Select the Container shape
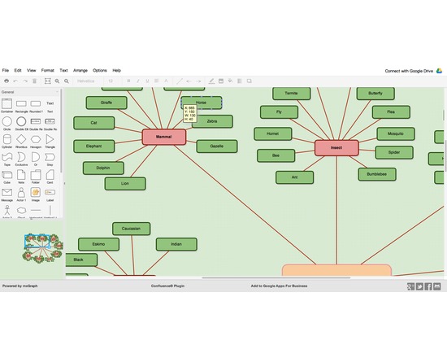This screenshot has height=358, width=447. coord(7,104)
